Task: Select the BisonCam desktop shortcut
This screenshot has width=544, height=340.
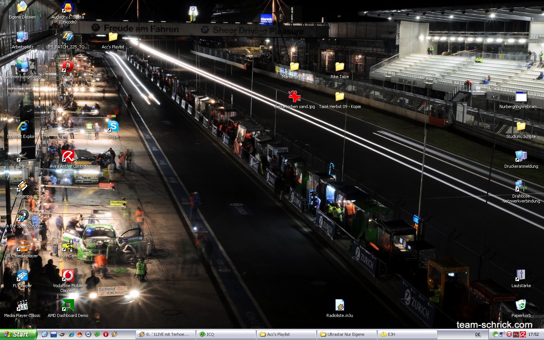Action: pyautogui.click(x=68, y=249)
